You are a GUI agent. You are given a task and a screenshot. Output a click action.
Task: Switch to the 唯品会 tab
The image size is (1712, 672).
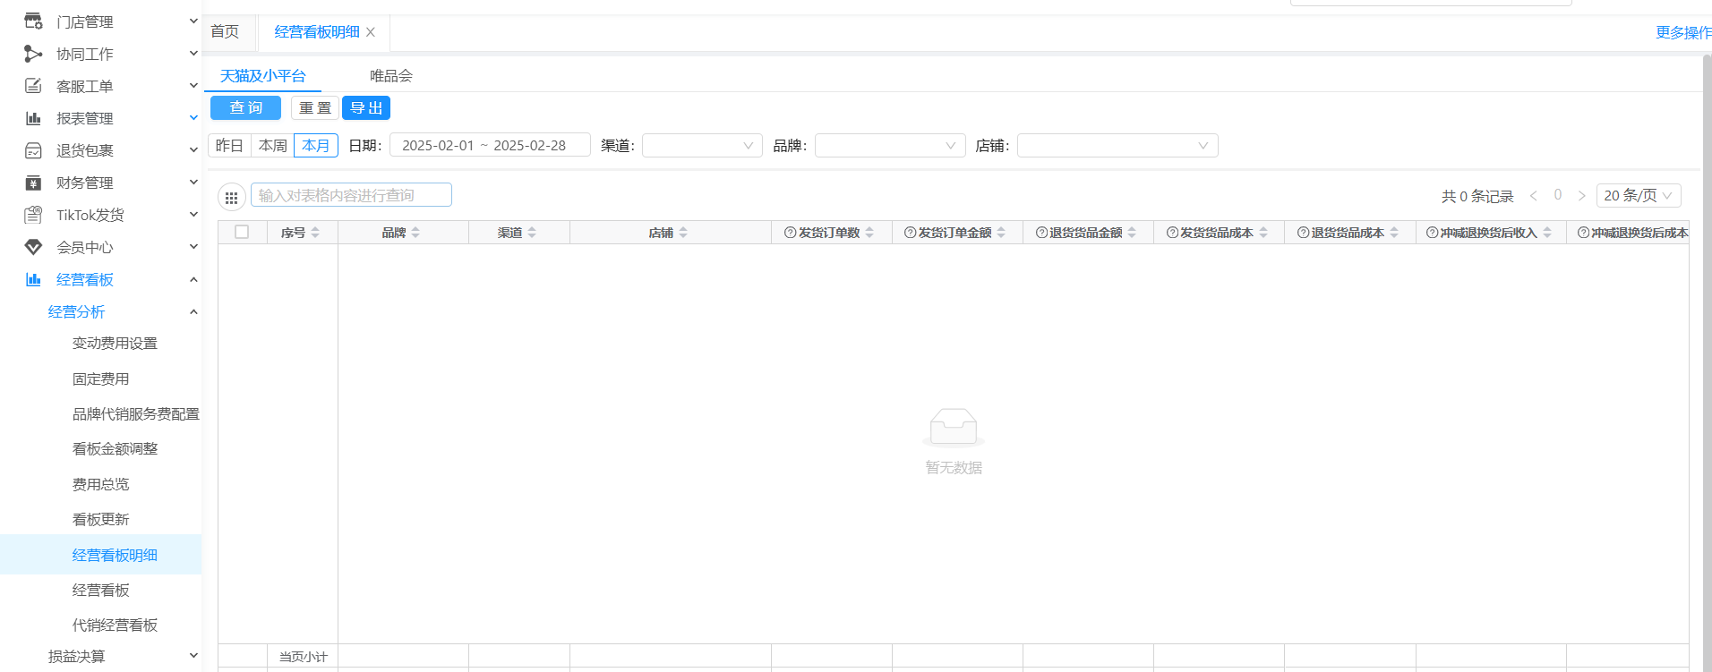point(391,76)
